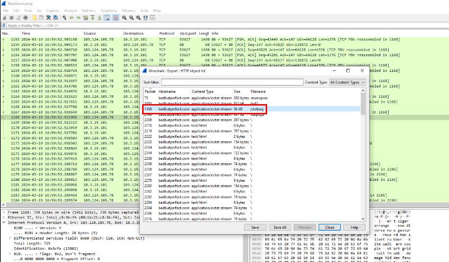Click the Text Filter input field
Screen dimensions: 449x262
point(235,83)
